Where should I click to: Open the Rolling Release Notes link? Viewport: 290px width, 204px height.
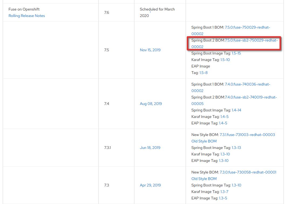(27, 16)
